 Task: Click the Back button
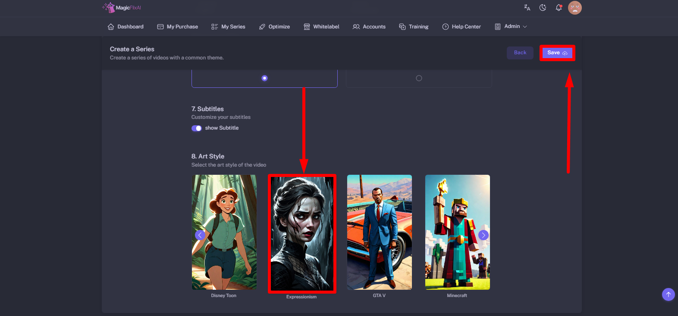[x=520, y=53]
